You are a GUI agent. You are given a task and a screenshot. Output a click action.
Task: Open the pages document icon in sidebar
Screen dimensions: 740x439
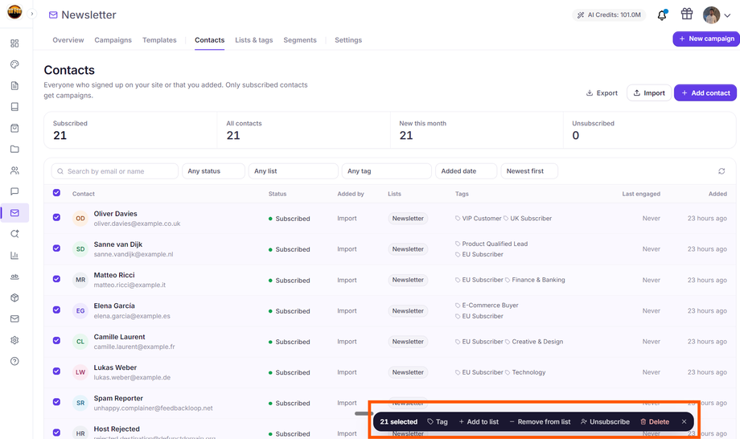[x=14, y=86]
